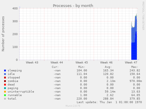The width and height of the screenshot is (146, 109).
Task: Click the 'Week 46' axis label
Action: pos(106,63)
